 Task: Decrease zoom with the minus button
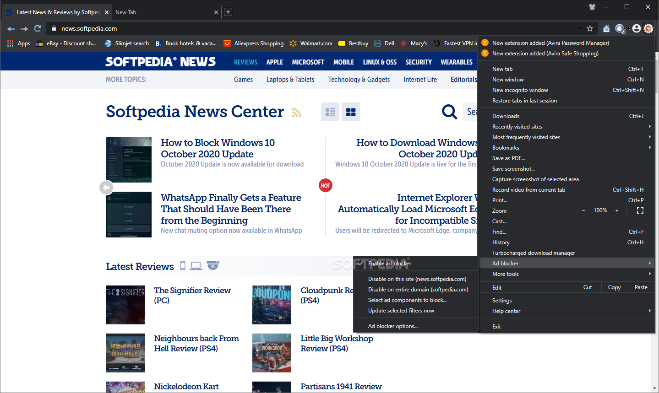[x=583, y=210]
